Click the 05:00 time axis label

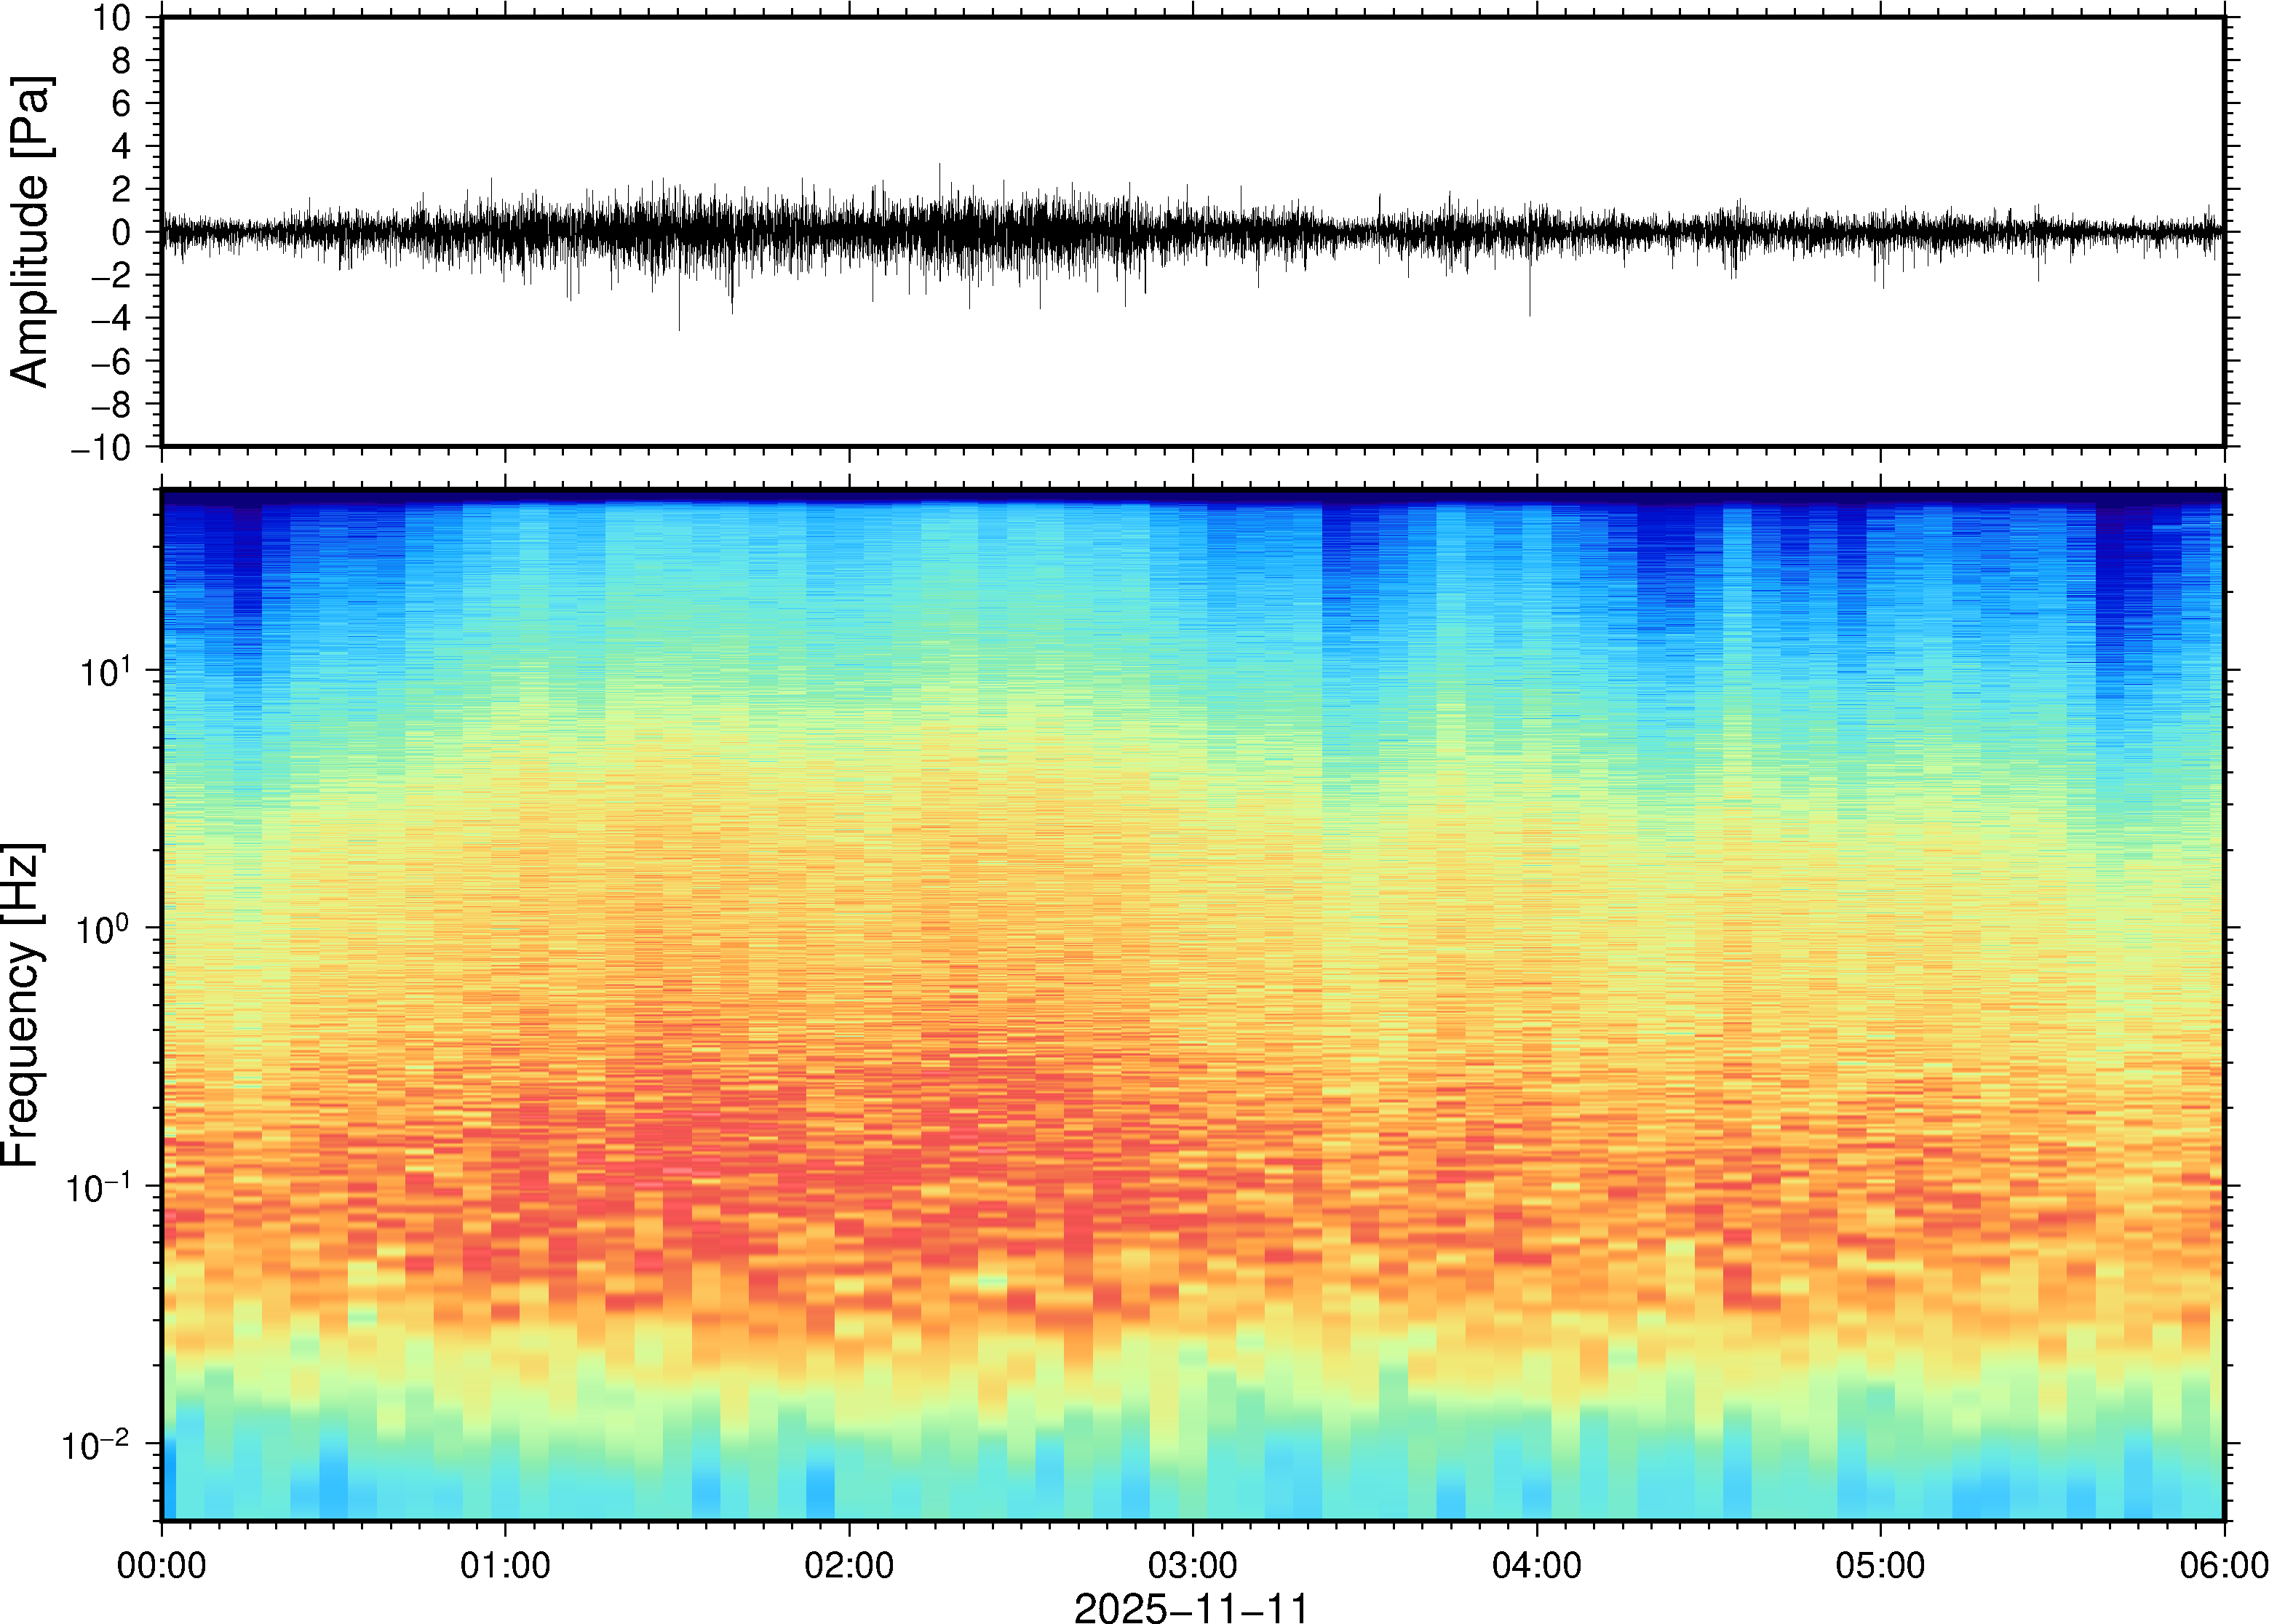1880,1565
